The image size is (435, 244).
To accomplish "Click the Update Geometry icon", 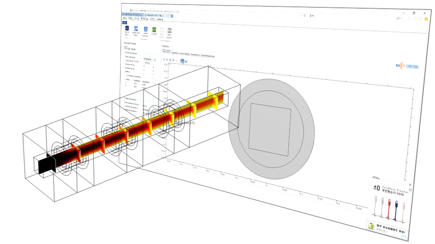I will pos(145,29).
